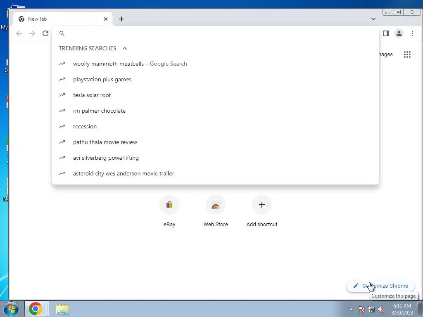Pick asteroid city wes anderson movie trailer

[216, 173]
